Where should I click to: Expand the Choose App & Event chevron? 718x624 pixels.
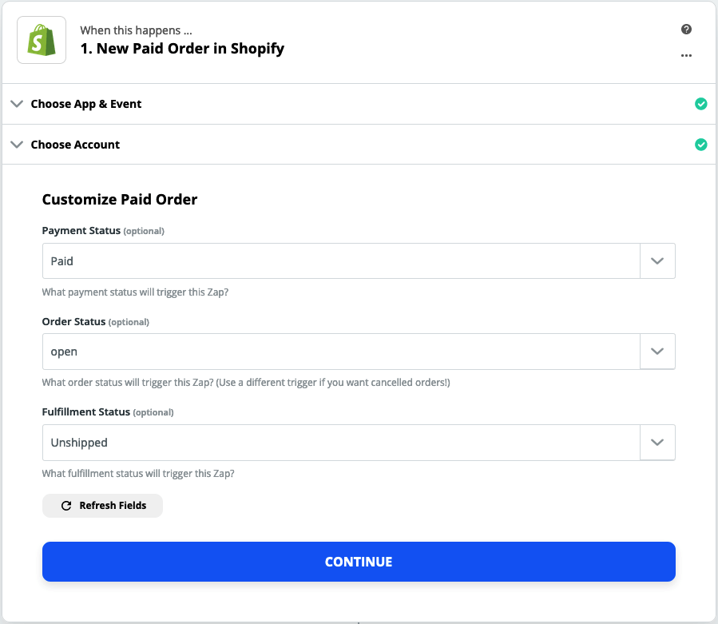click(x=17, y=104)
